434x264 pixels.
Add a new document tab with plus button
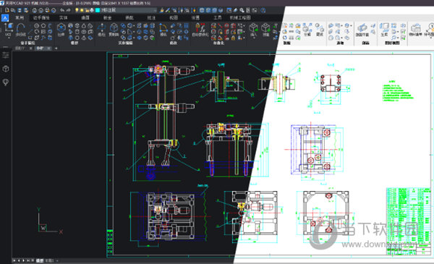(56, 48)
